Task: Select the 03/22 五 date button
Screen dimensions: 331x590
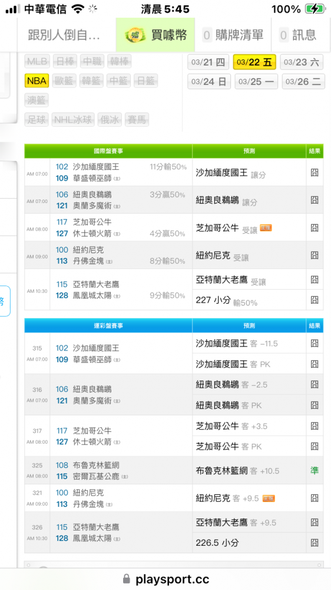Action: coord(254,62)
